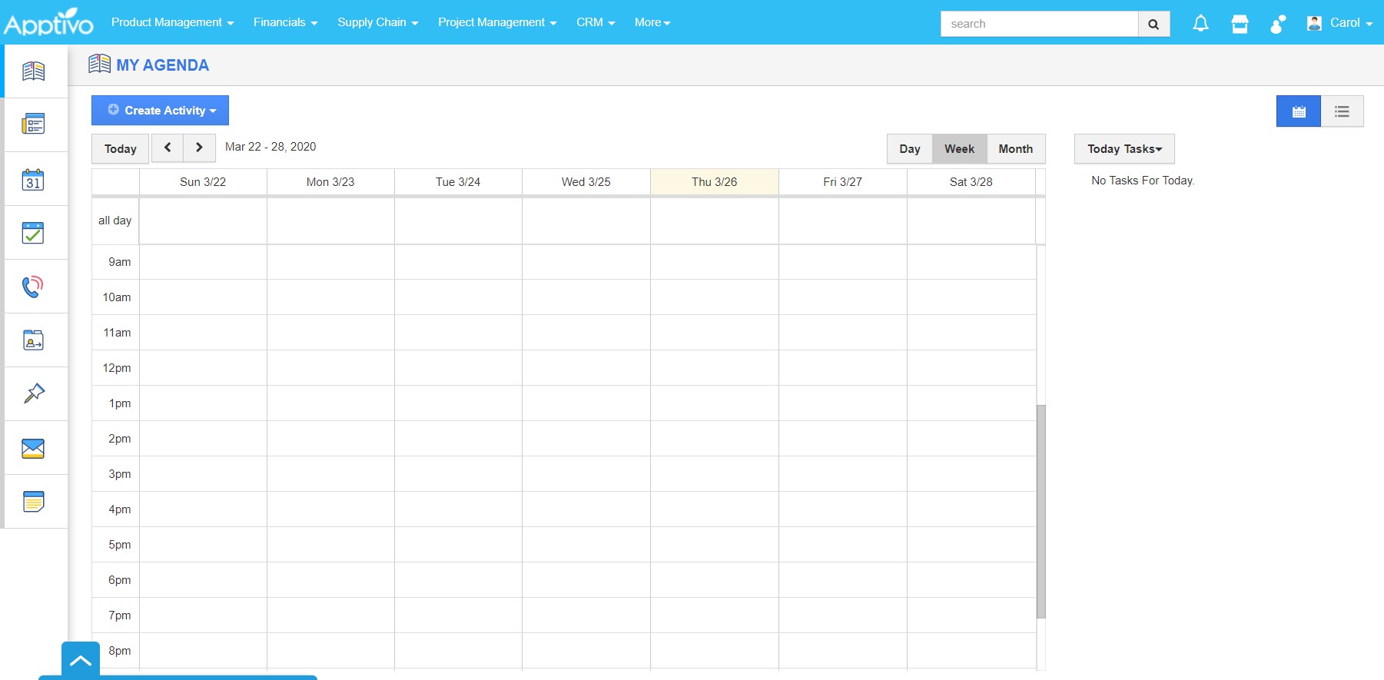
Task: Click the calendar vertical scrollbar thumb
Action: (x=1041, y=511)
